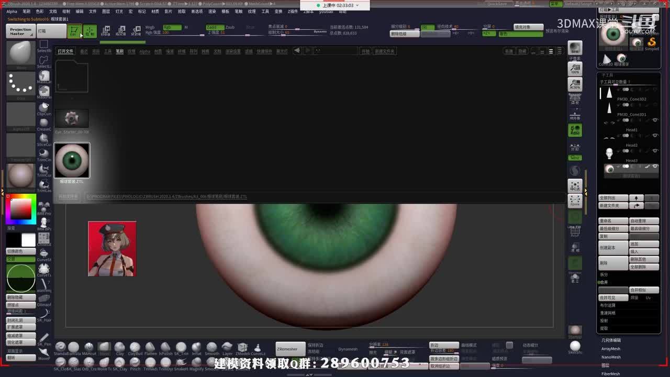Toggle the Zsub sculpt mode
This screenshot has width=670, height=377.
click(230, 27)
